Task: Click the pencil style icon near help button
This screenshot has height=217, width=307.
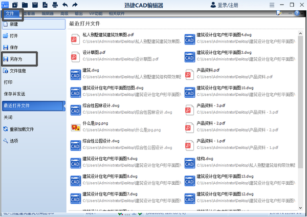Action: coord(279,13)
